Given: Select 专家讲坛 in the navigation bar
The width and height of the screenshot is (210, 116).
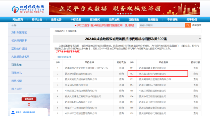Looking at the screenshot, I should coord(172,19).
